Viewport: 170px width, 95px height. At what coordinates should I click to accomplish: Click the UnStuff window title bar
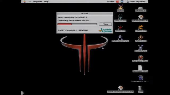pos(84,13)
